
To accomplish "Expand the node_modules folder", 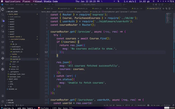I will coord(23,17).
